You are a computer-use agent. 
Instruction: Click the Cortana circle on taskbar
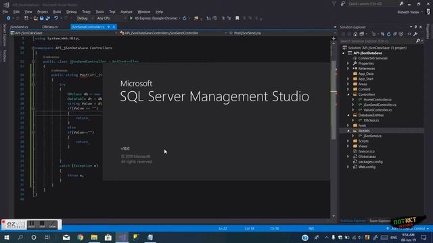pos(34,237)
